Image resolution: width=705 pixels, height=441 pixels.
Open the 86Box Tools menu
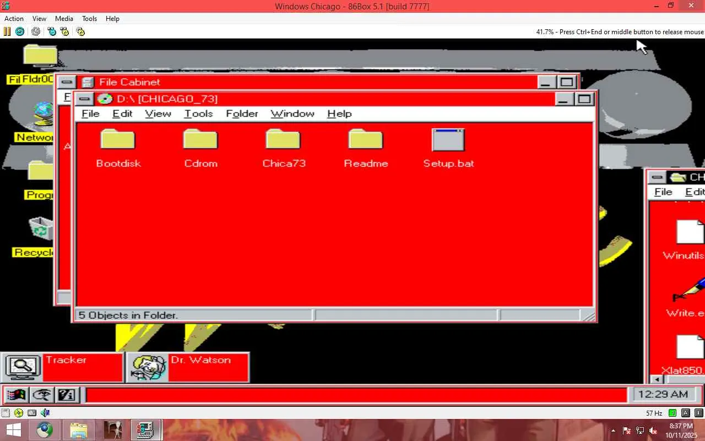tap(89, 18)
